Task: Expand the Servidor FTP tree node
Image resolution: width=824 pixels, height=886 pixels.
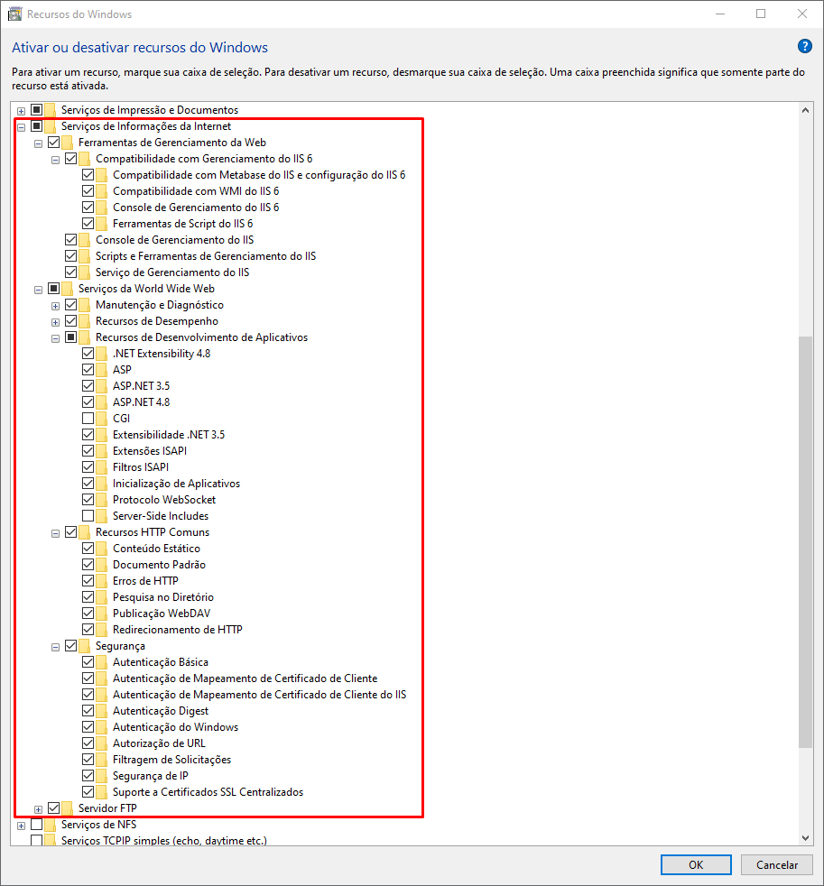Action: (38, 809)
